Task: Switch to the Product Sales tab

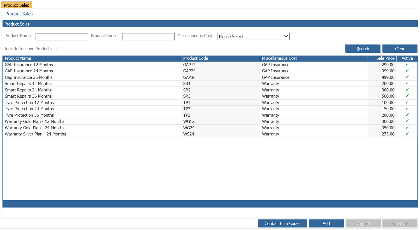Action: click(17, 5)
